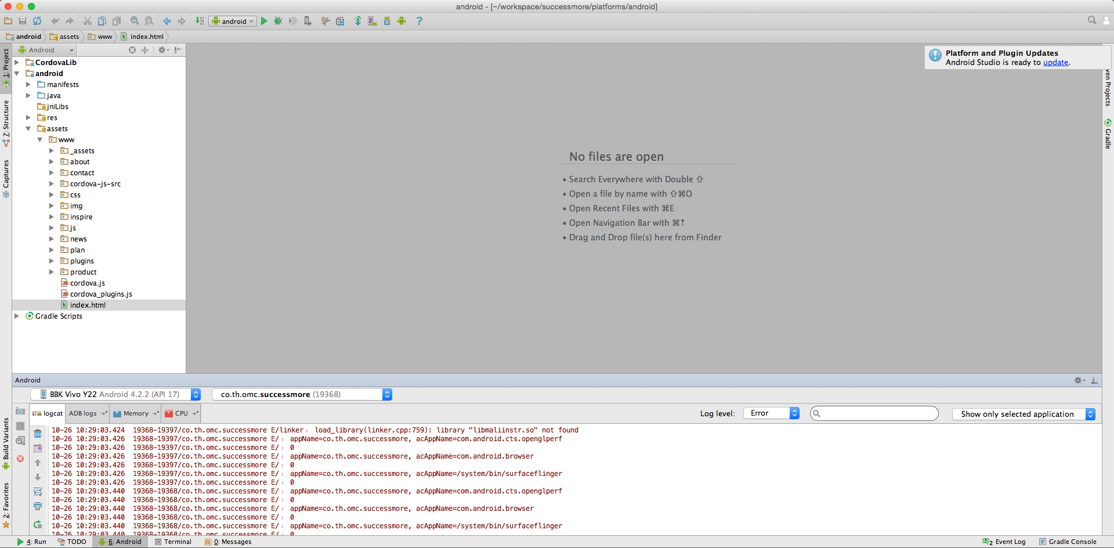
Task: Open Project Structure toolbar icon
Action: pyautogui.click(x=340, y=21)
